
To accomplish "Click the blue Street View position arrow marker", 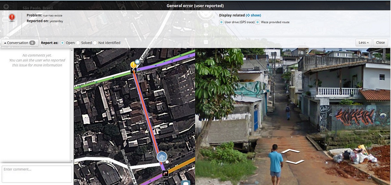I will point(162,157).
